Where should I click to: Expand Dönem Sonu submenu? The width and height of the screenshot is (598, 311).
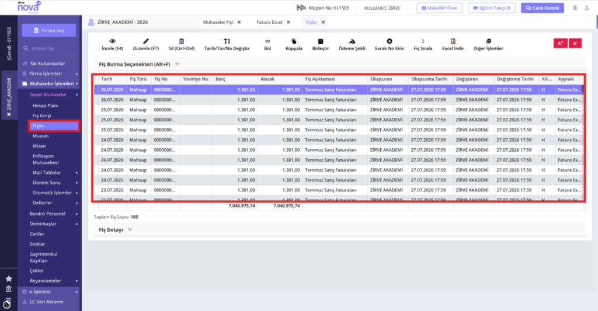tap(77, 183)
